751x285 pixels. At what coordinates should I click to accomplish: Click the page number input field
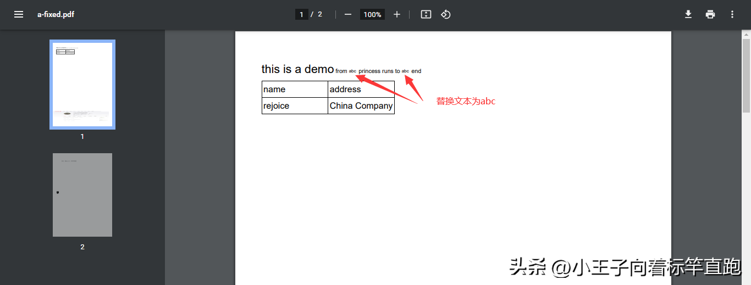point(301,14)
